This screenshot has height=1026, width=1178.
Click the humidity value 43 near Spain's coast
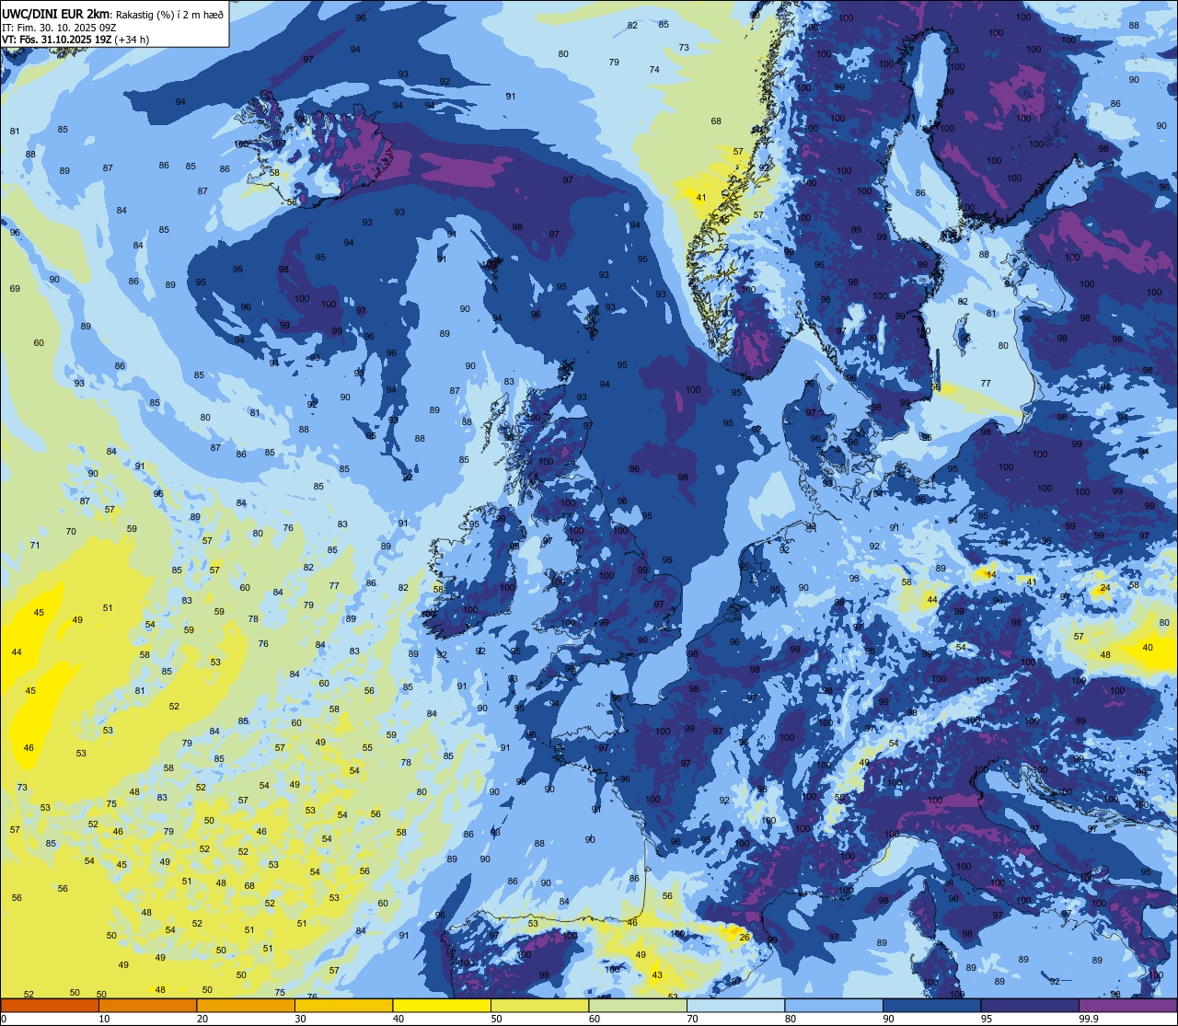pyautogui.click(x=657, y=975)
